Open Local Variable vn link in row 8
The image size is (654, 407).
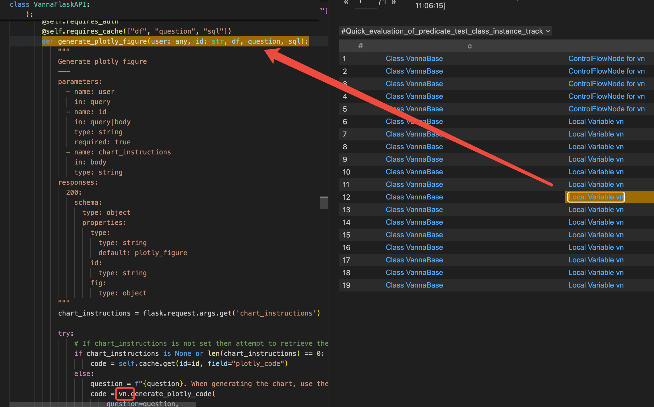click(x=596, y=147)
